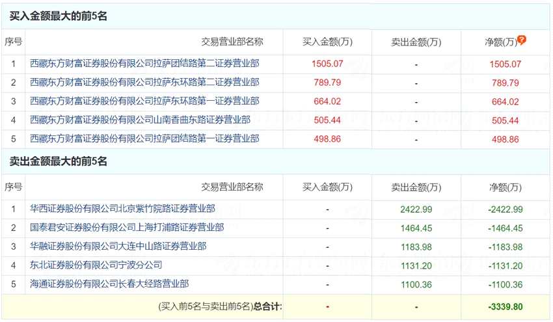Open 国泰君安上海打浦路证券营业部 link
The image size is (553, 322).
pyautogui.click(x=127, y=228)
